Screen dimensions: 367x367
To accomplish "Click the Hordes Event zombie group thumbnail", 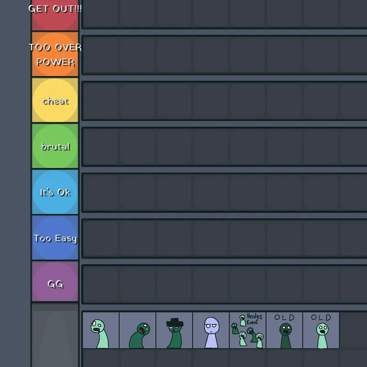I will tap(248, 330).
